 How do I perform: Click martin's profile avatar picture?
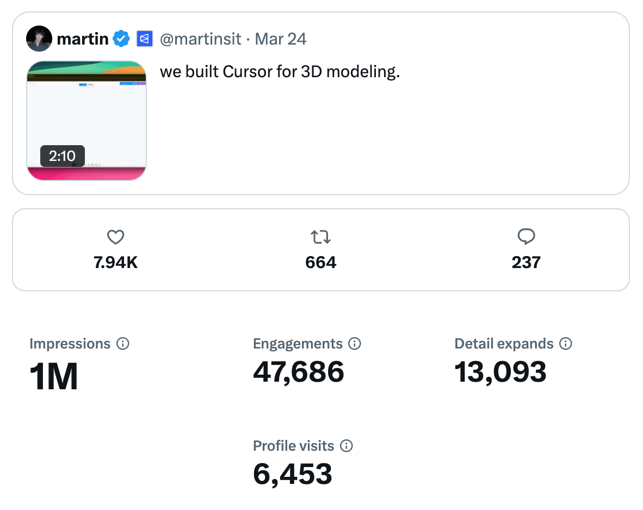[39, 39]
